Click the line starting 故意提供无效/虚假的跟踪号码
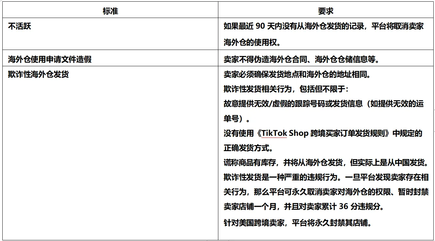Image resolution: width=435 pixels, height=241 pixels. click(x=324, y=104)
